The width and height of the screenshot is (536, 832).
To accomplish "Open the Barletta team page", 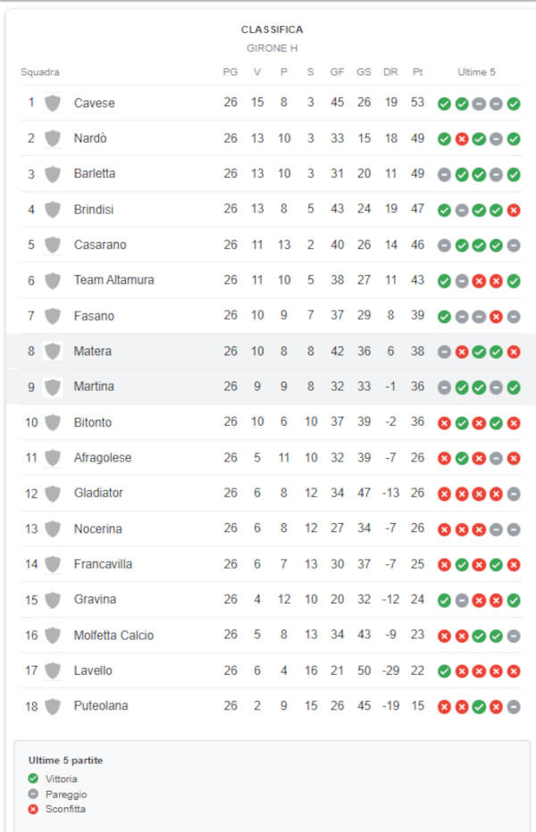I will (95, 173).
